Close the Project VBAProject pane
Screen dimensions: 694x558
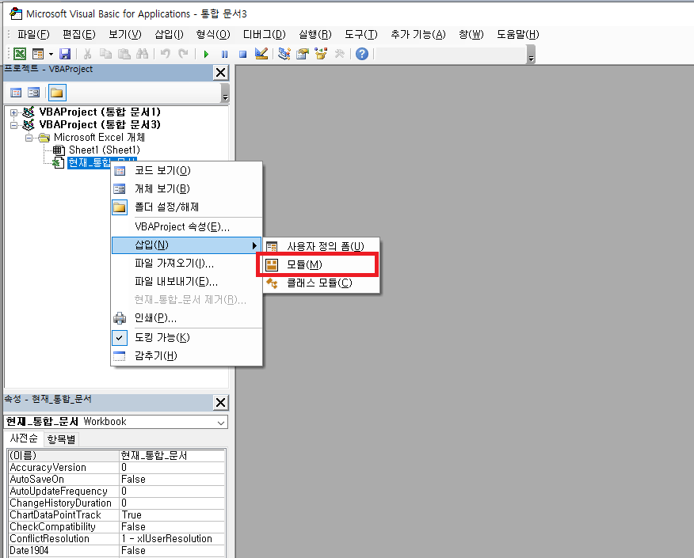(220, 73)
